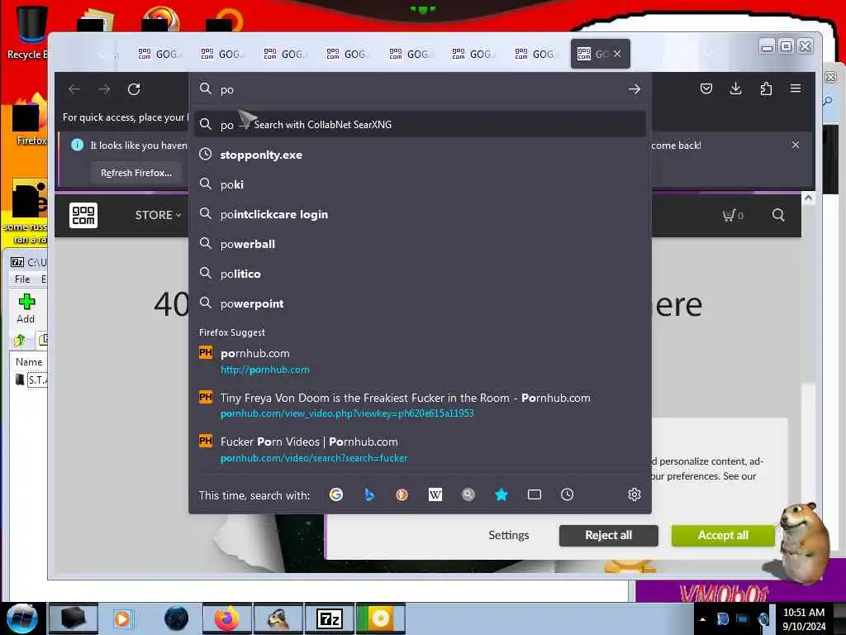Image resolution: width=846 pixels, height=635 pixels.
Task: Choose the 'powerball' suggestion
Action: [x=420, y=244]
